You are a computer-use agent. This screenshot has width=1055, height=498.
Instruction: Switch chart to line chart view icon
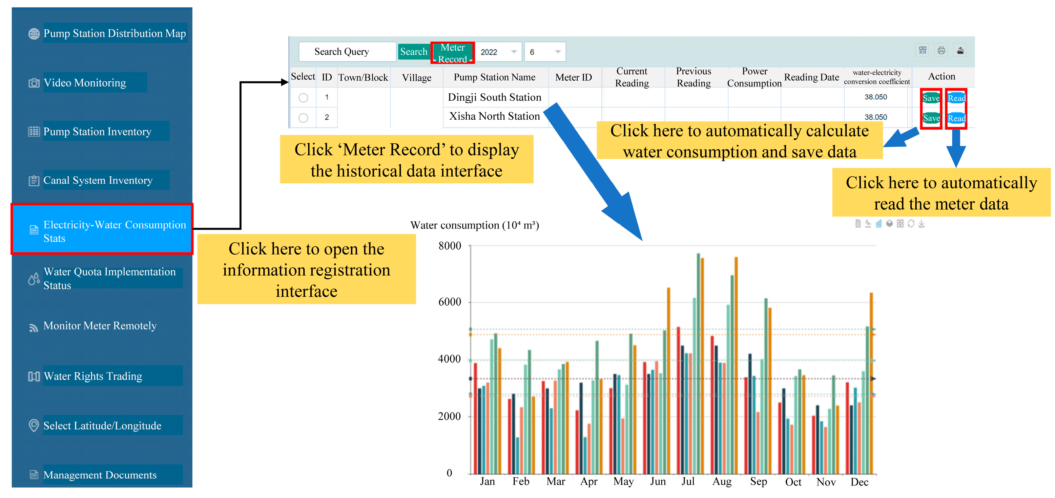(x=868, y=223)
